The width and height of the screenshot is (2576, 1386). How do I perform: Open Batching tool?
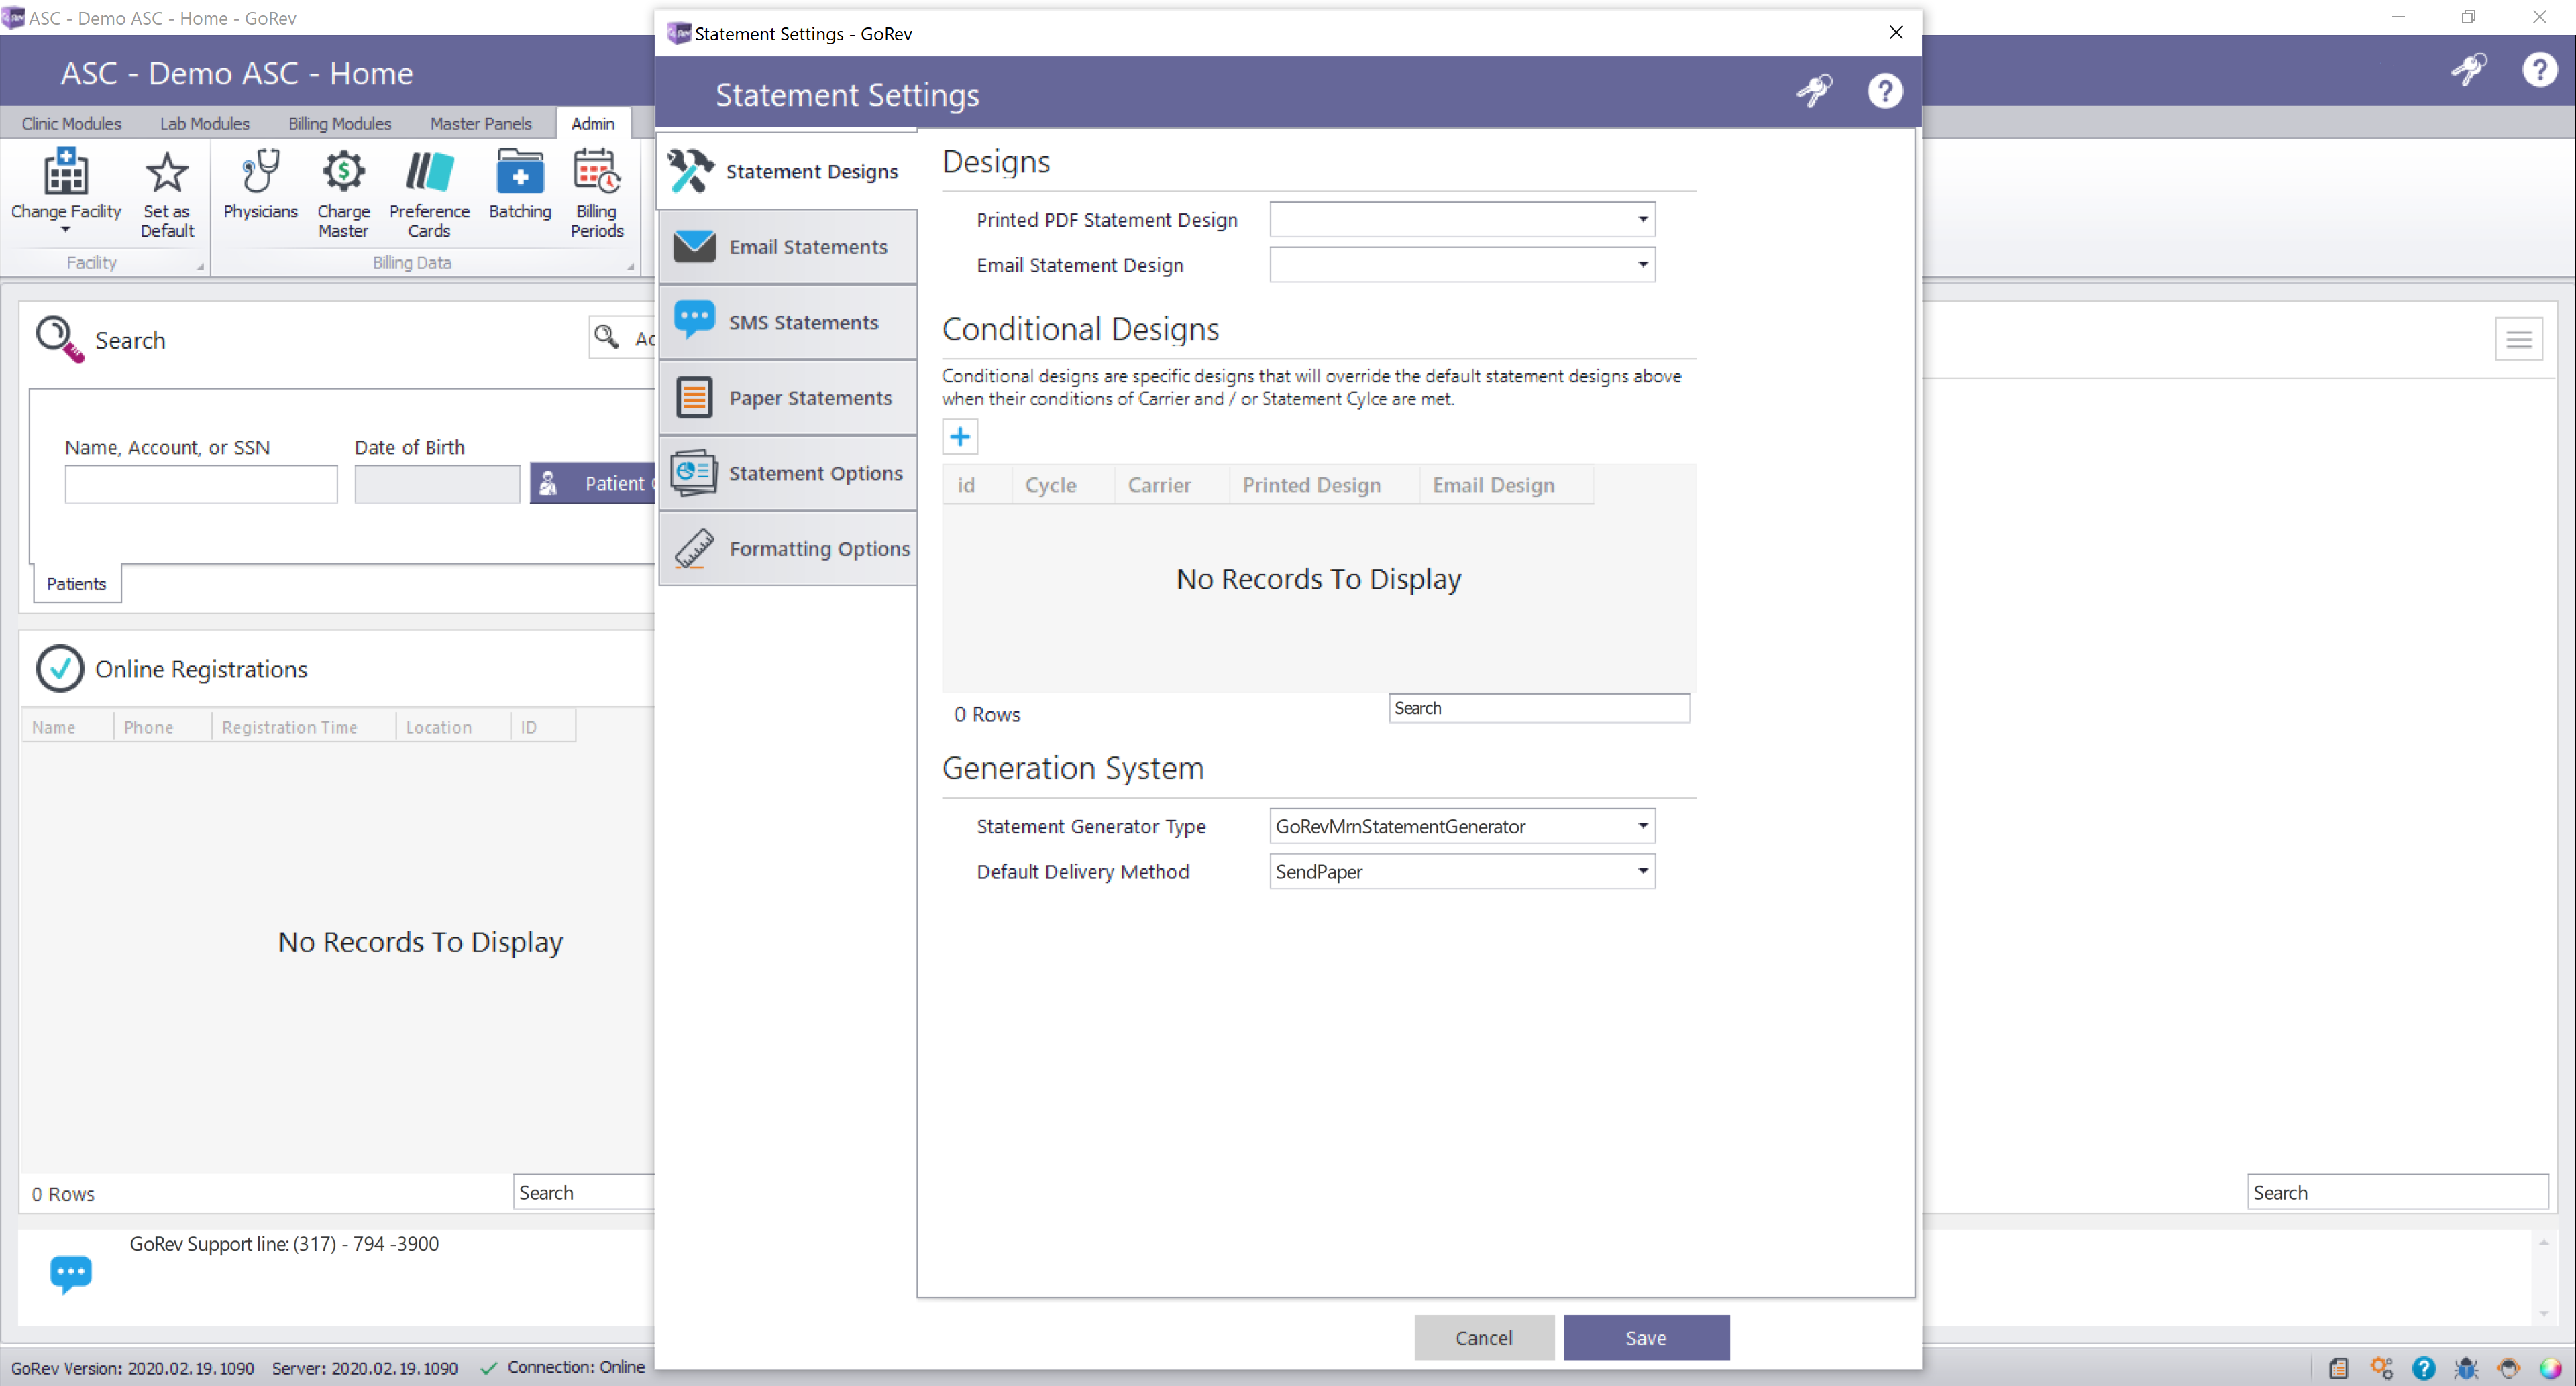[x=520, y=185]
